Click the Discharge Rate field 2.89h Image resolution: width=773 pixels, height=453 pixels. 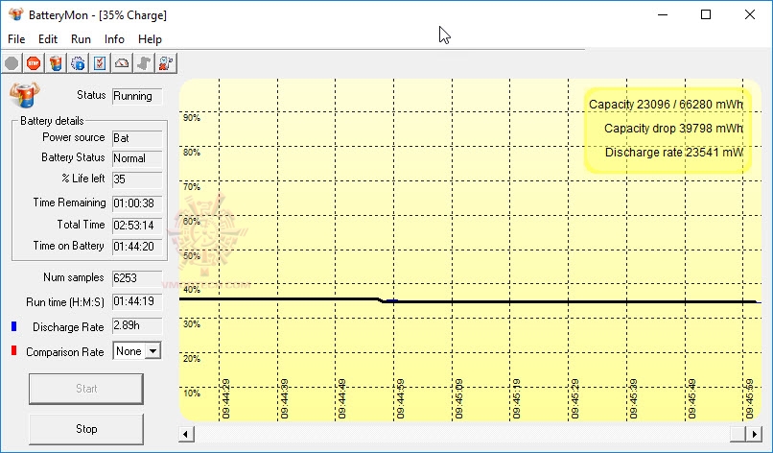(137, 325)
